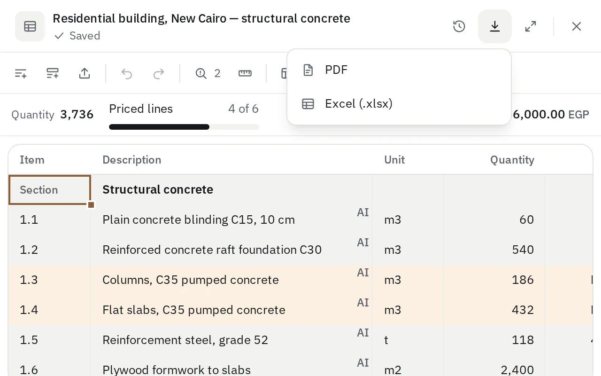The width and height of the screenshot is (601, 376).
Task: Click the Saved status indicator
Action: [x=77, y=36]
